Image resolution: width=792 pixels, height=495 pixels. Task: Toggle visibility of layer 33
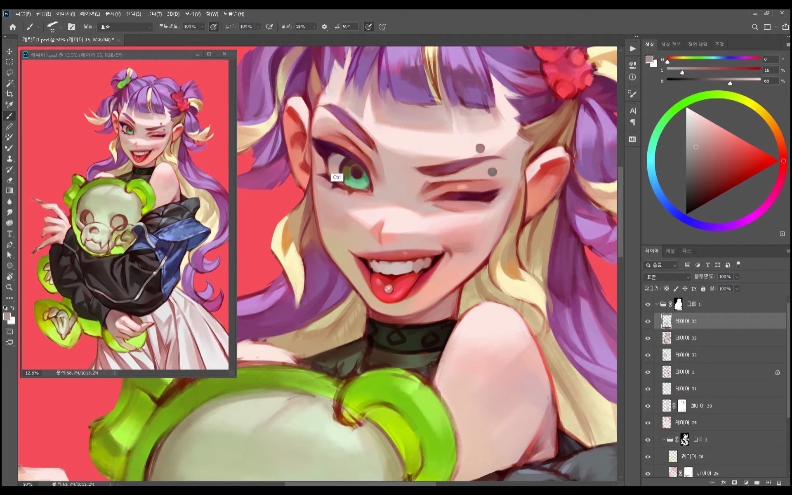coord(648,338)
